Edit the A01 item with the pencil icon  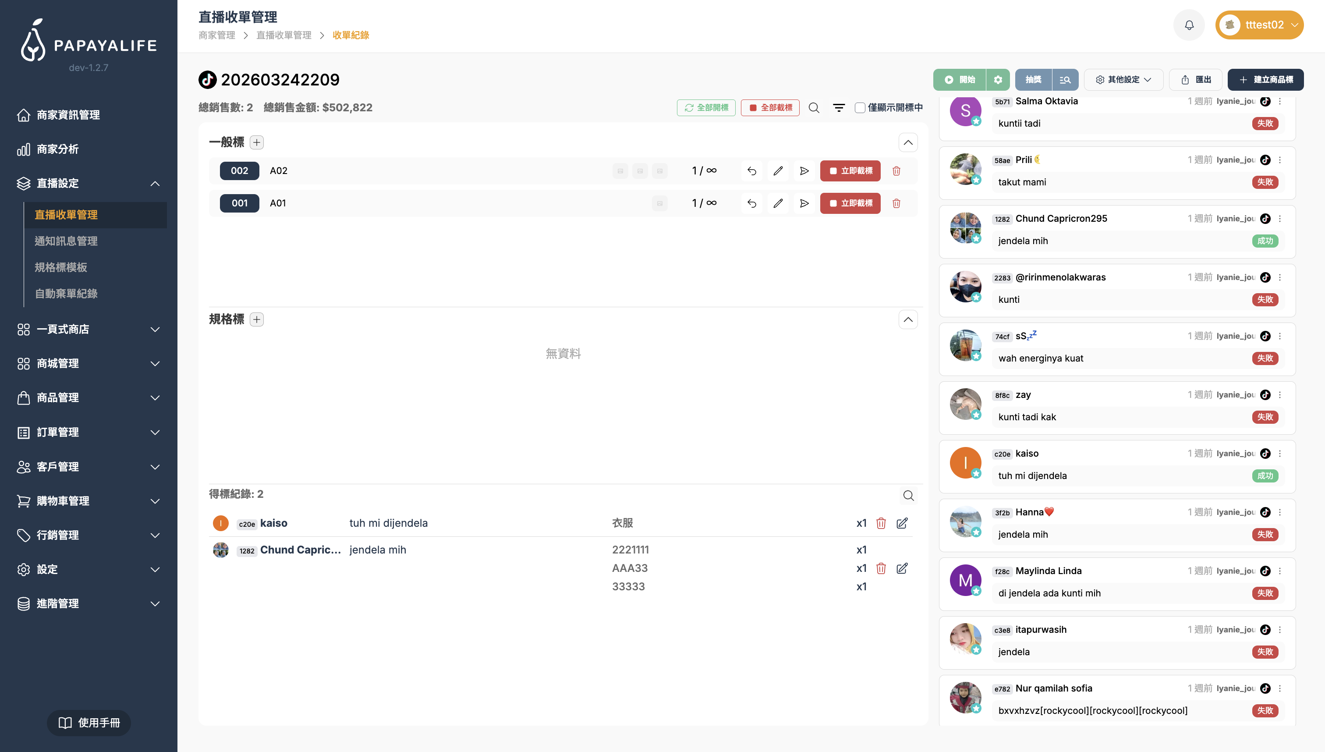(778, 203)
